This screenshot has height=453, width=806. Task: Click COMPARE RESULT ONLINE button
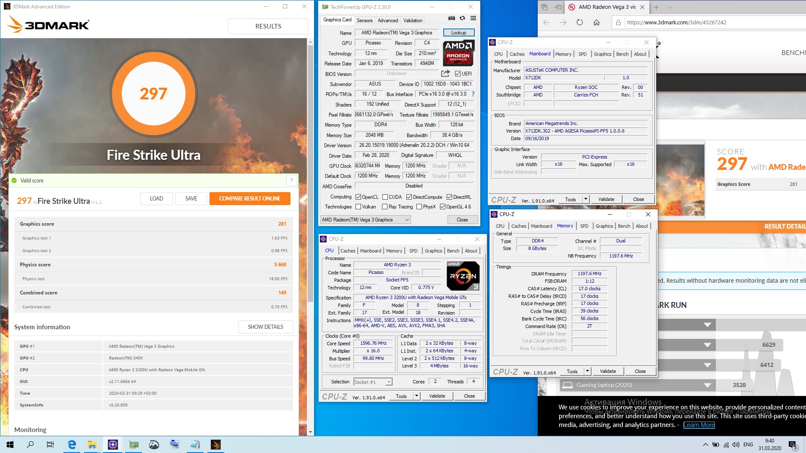[x=250, y=198]
